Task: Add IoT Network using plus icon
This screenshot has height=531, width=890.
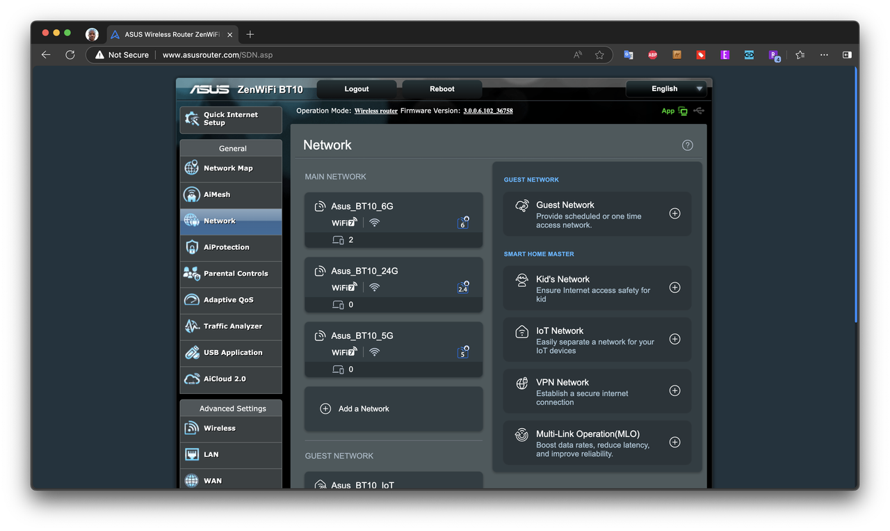Action: point(674,339)
